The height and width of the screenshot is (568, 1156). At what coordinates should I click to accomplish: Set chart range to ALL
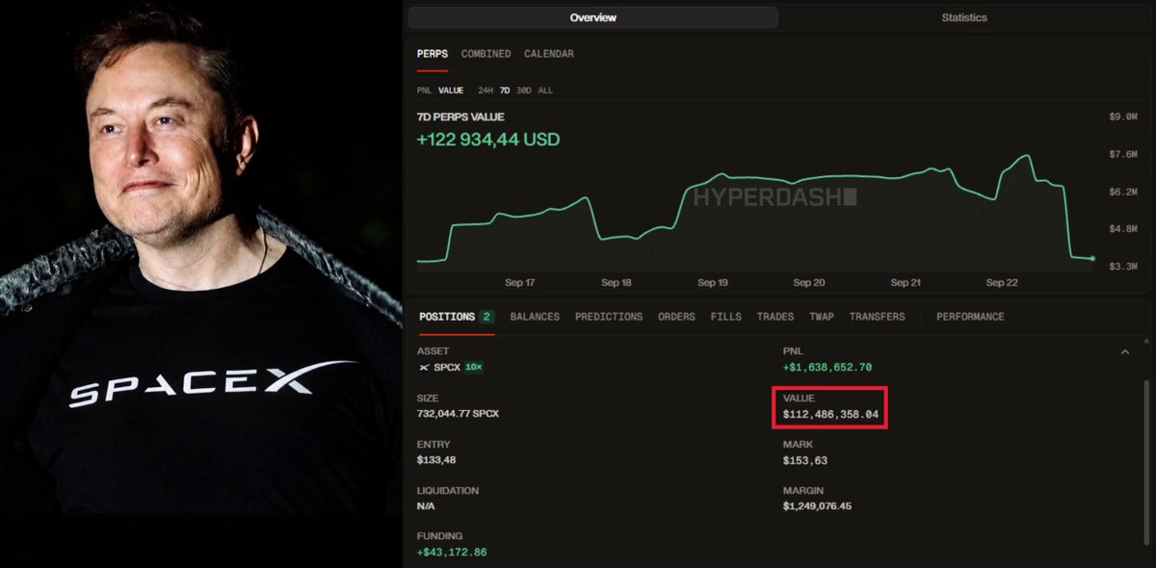(545, 90)
